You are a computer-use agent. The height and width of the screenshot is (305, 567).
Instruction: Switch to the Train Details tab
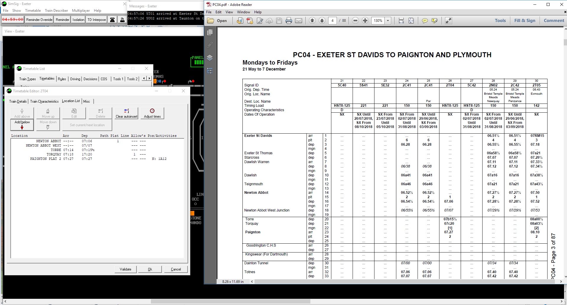point(18,101)
